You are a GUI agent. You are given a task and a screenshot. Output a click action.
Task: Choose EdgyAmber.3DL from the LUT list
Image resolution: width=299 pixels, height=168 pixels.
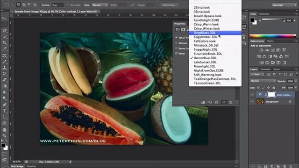pyautogui.click(x=215, y=37)
